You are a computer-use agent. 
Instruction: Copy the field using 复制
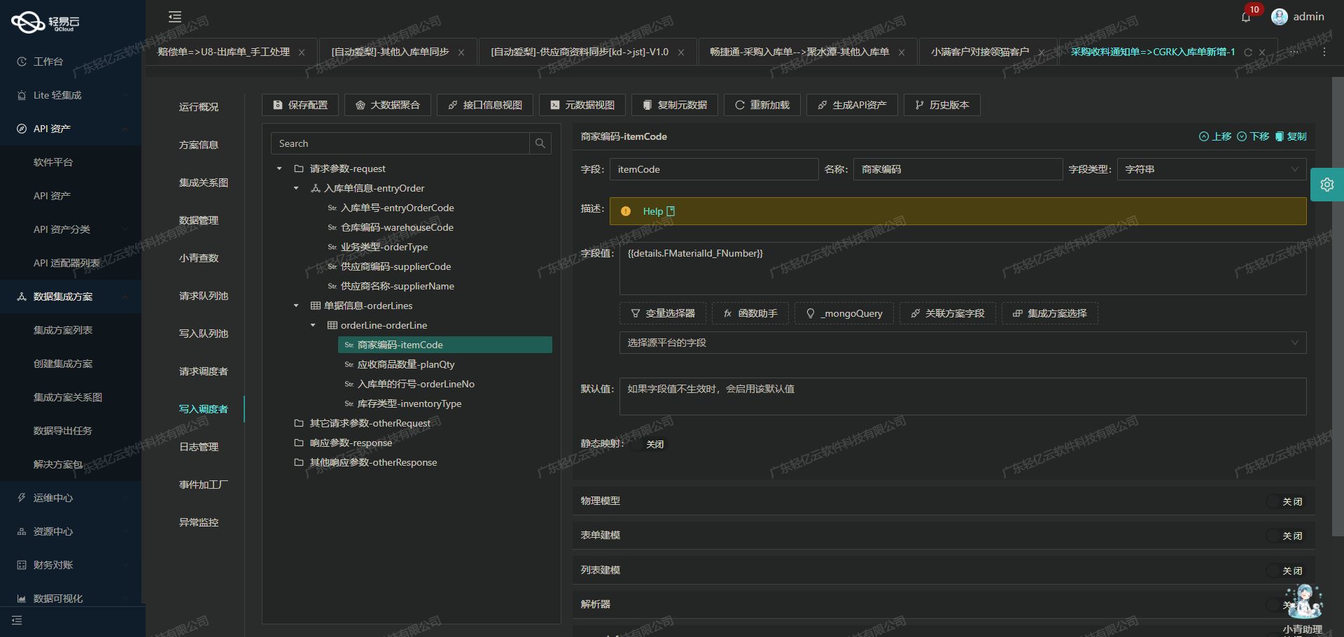tap(1291, 136)
